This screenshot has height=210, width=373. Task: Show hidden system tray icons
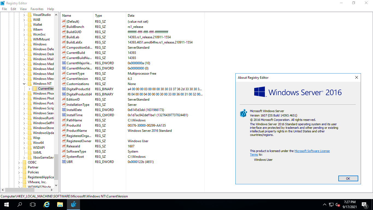click(x=325, y=205)
